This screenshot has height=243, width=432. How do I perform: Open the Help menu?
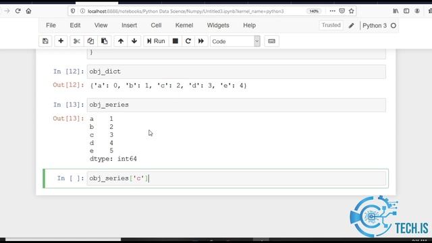(249, 26)
